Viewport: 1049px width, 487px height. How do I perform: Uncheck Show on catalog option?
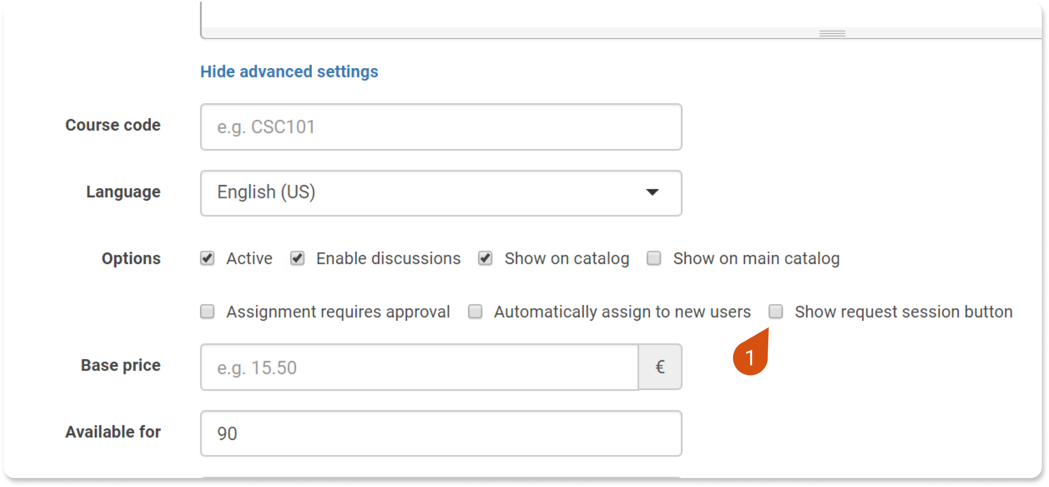click(485, 258)
